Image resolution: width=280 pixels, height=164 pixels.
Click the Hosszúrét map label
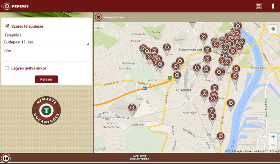pyautogui.click(x=153, y=80)
